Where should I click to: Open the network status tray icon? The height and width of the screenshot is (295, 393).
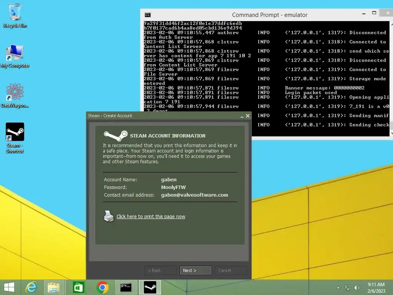[348, 287]
